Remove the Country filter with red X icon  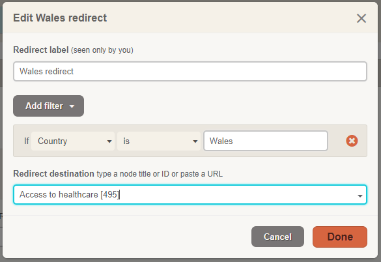[x=352, y=141]
